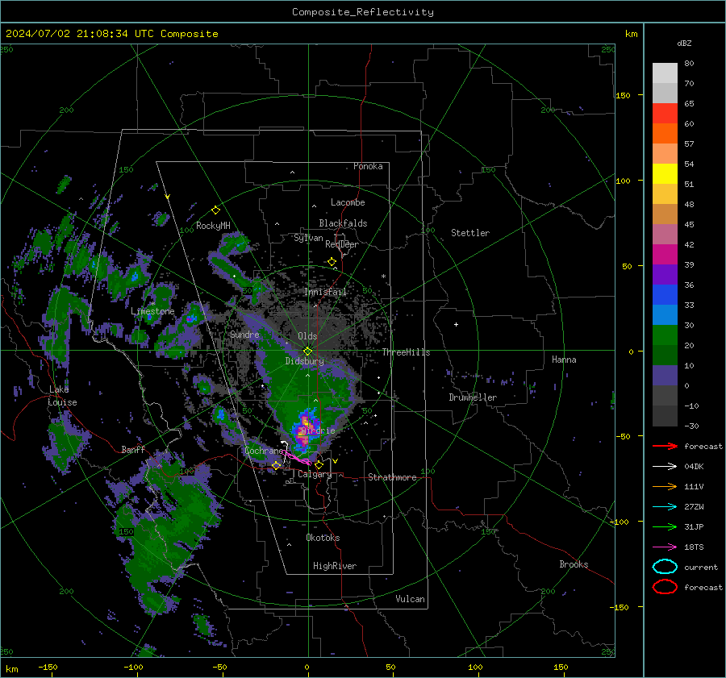The height and width of the screenshot is (678, 726).
Task: Click the yellow diamond marker below RedDeer
Action: [x=332, y=262]
